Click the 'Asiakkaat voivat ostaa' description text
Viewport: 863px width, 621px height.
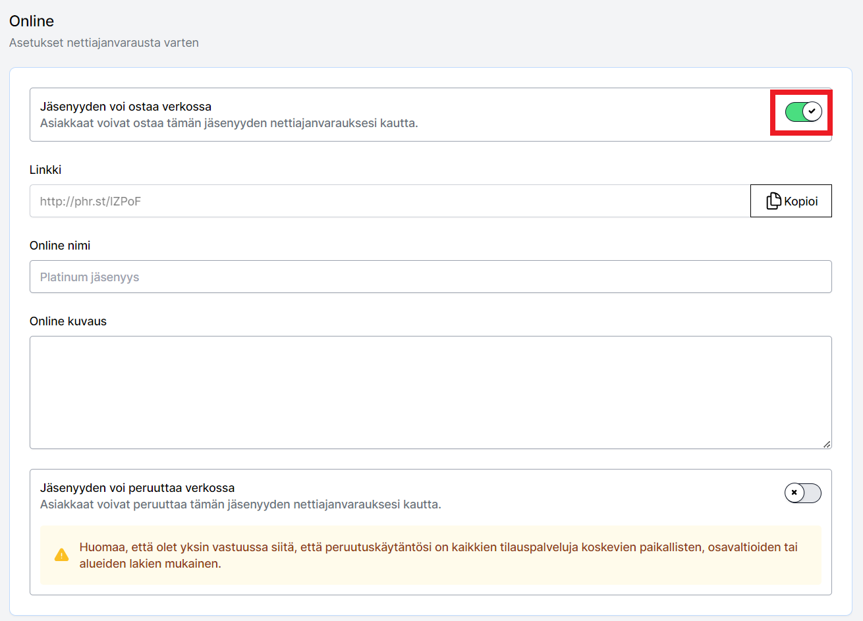[x=229, y=123]
